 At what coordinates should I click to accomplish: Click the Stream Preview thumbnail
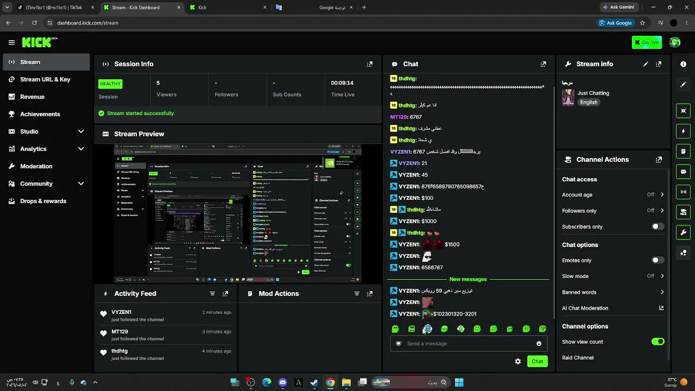tap(238, 213)
